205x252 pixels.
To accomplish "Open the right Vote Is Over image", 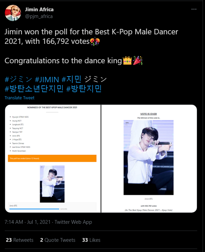I will pos(149,158).
